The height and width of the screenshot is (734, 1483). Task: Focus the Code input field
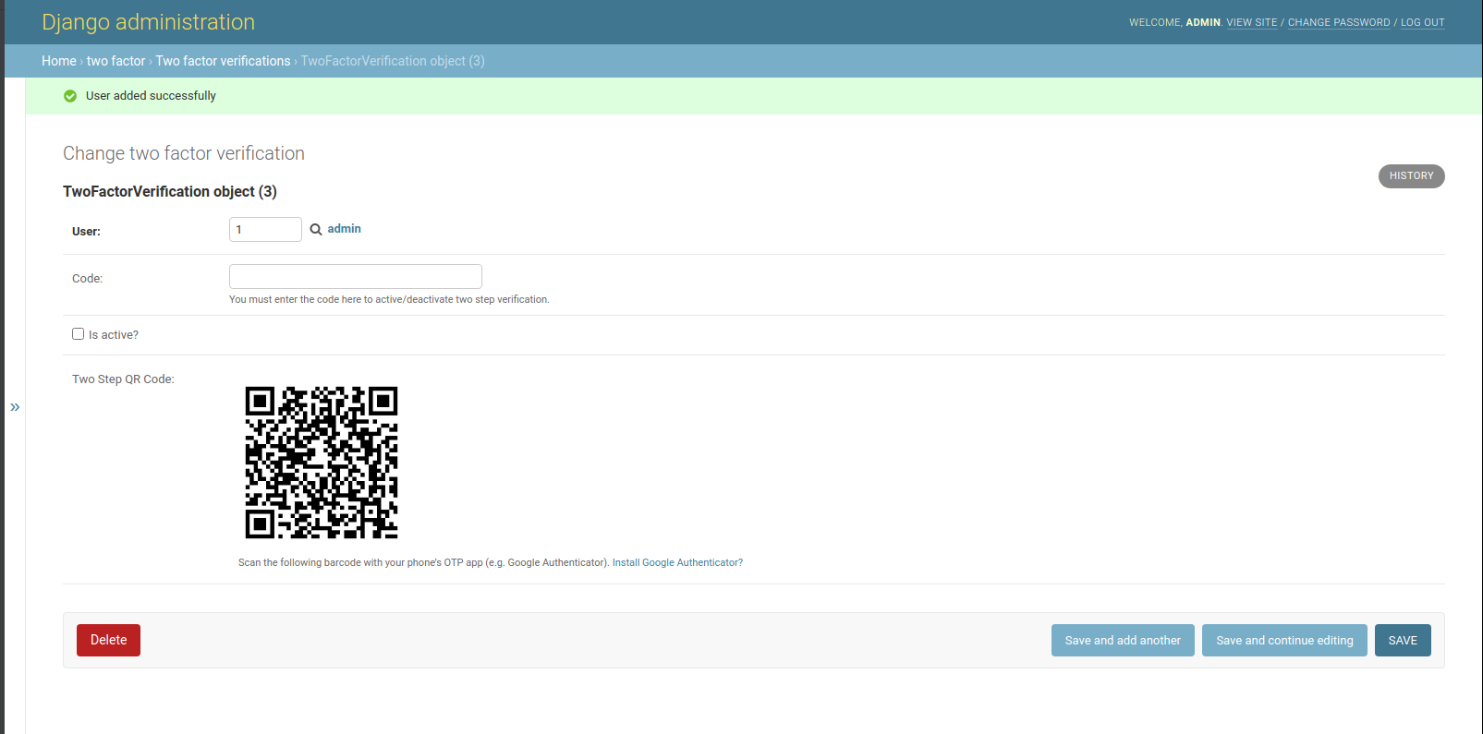[356, 276]
